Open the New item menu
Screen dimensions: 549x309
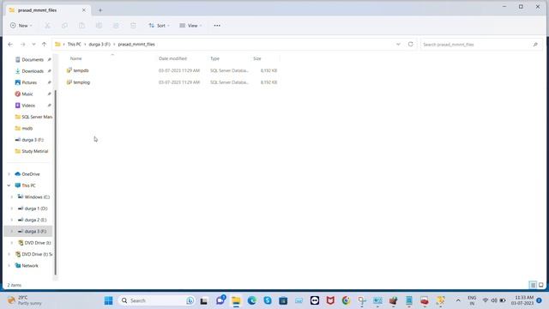[21, 26]
